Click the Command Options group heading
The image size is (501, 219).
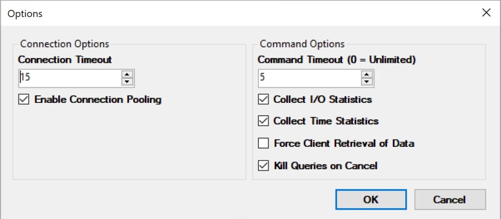click(302, 43)
